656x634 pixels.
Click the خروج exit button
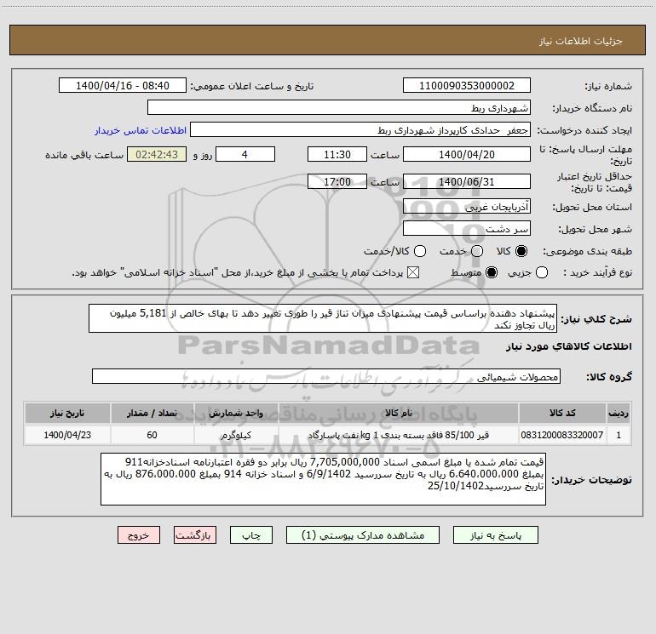(139, 535)
